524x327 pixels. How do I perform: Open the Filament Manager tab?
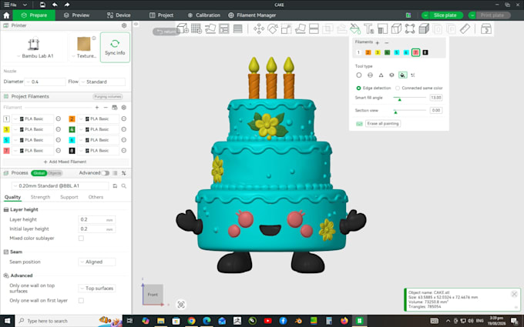point(252,15)
